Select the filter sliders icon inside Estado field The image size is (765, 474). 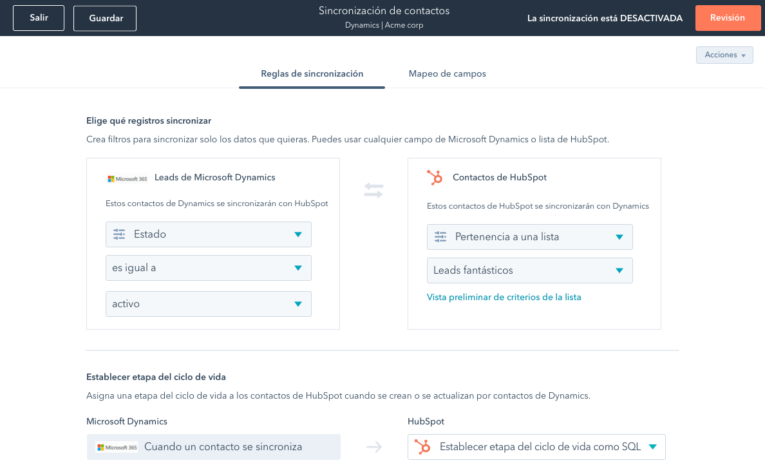pyautogui.click(x=119, y=234)
